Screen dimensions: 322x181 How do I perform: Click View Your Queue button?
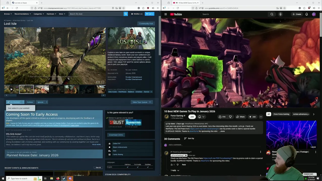142,102
